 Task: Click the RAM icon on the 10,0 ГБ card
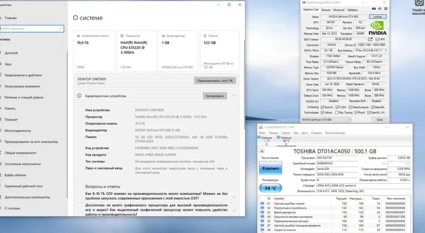79,36
